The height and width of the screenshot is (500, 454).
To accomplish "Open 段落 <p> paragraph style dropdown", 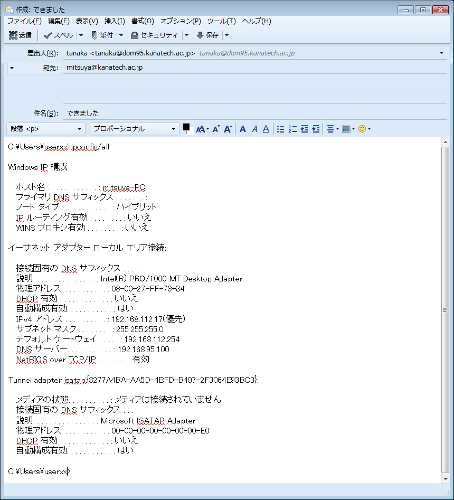I will (46, 129).
